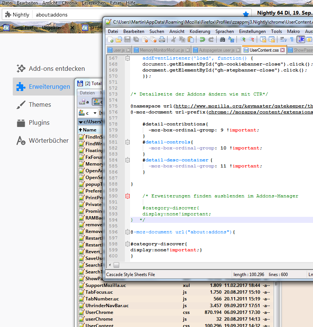Open Themes in the add-ons sidebar
313x327 pixels.
click(40, 105)
